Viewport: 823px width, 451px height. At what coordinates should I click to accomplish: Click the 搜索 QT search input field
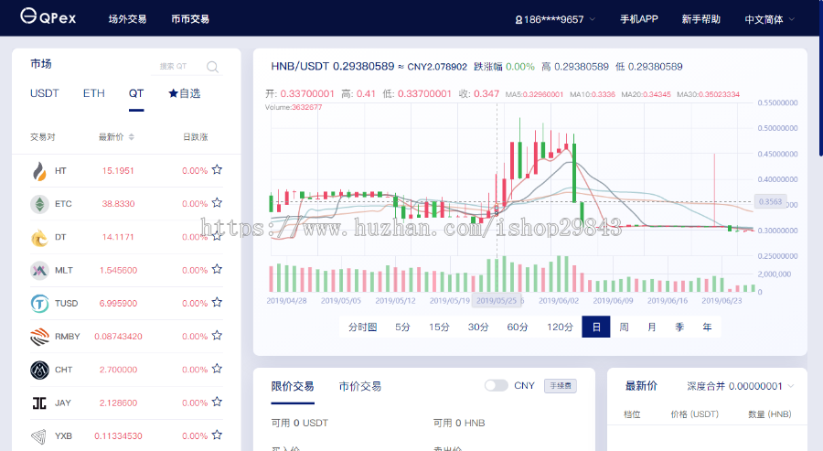178,67
